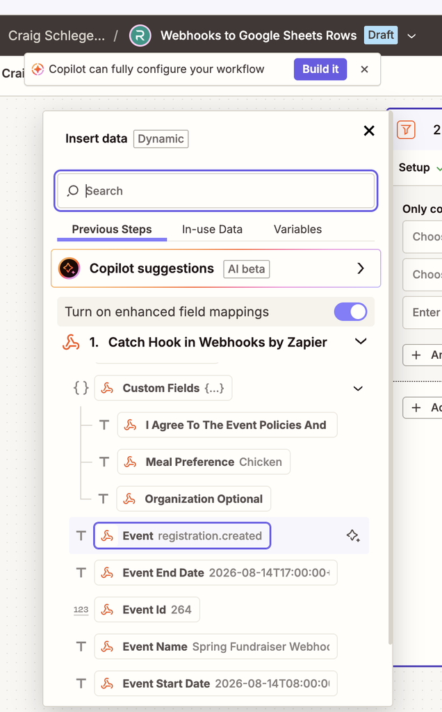Open the Setup tab in step panel
The width and height of the screenshot is (442, 712).
click(414, 167)
